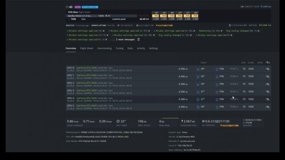Open the Settings tab
This screenshot has width=285, height=160.
tap(153, 48)
